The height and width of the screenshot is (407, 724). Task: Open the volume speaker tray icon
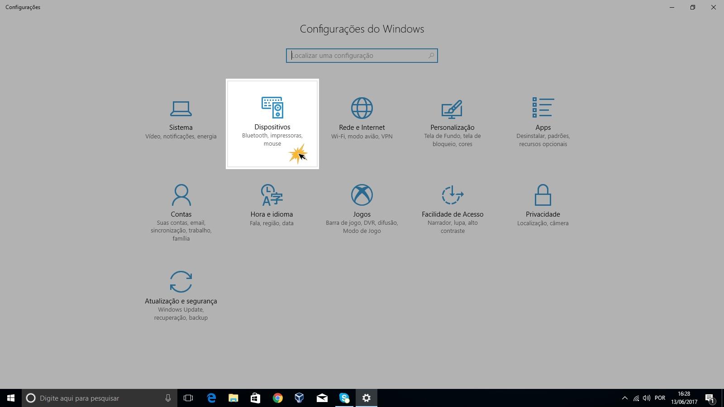(647, 398)
